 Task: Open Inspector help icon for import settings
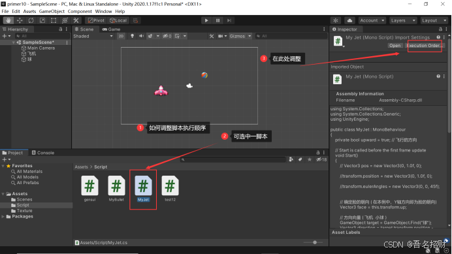tap(438, 37)
